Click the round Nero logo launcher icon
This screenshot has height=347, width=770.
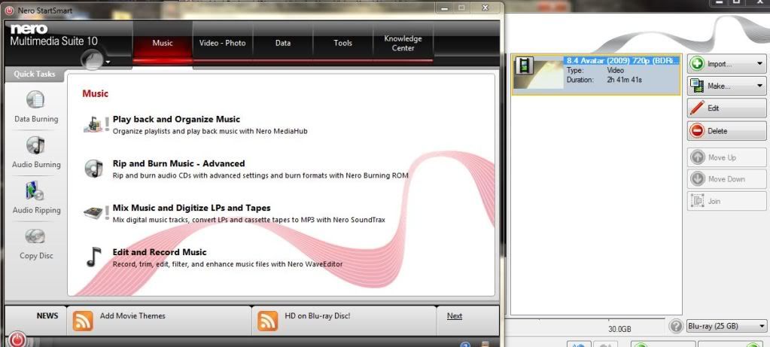pyautogui.click(x=93, y=60)
